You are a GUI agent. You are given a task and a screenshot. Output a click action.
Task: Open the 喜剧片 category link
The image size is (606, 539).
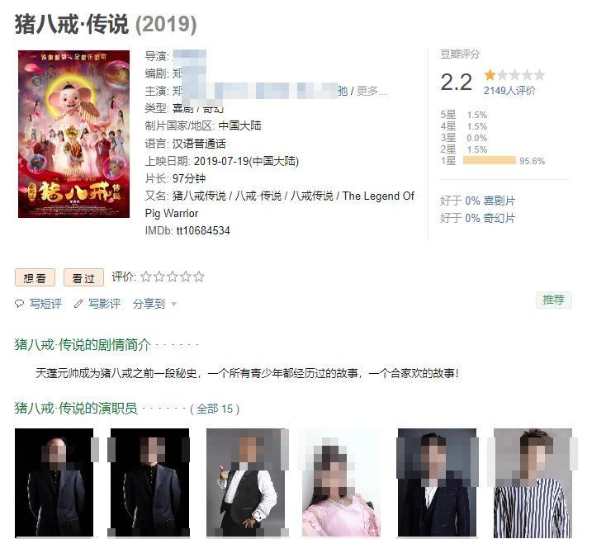pos(499,201)
